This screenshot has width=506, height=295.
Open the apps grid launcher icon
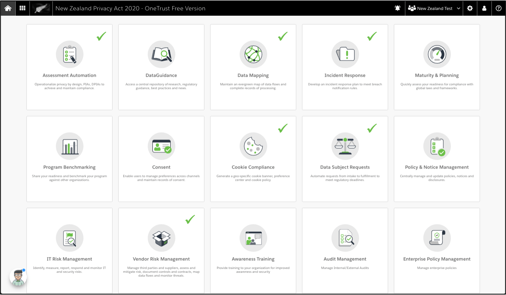click(x=23, y=8)
